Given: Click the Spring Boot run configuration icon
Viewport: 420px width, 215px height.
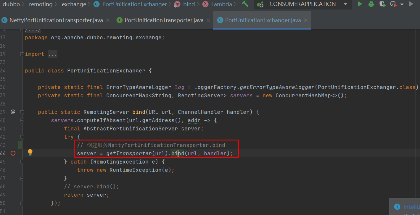Looking at the screenshot, I should [260, 4].
